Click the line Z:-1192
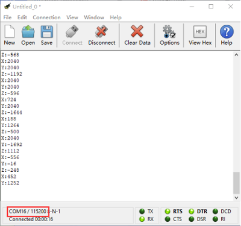This screenshot has width=241, height=226. [11, 74]
